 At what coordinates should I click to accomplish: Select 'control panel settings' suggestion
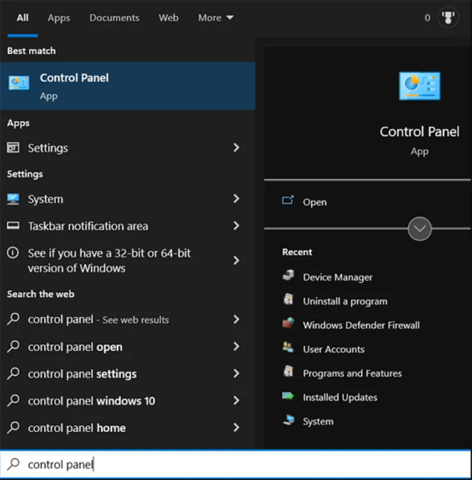tap(127, 374)
